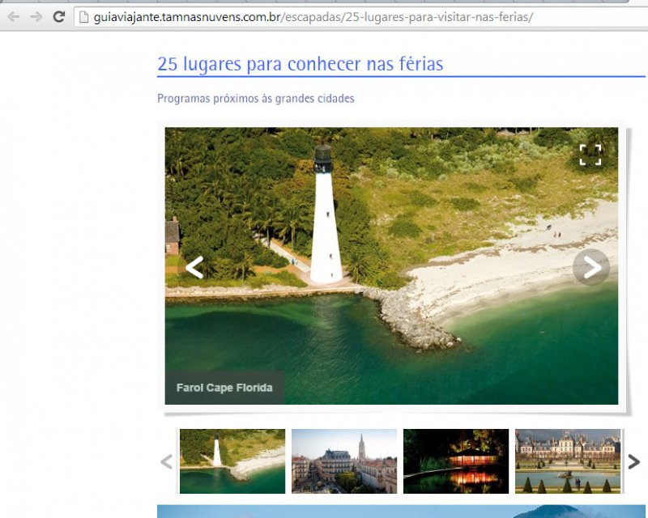Image resolution: width=648 pixels, height=518 pixels.
Task: Reload the page with the refresh icon
Action: [x=58, y=16]
